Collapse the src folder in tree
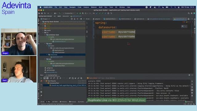The image size is (197, 111). [x=43, y=33]
